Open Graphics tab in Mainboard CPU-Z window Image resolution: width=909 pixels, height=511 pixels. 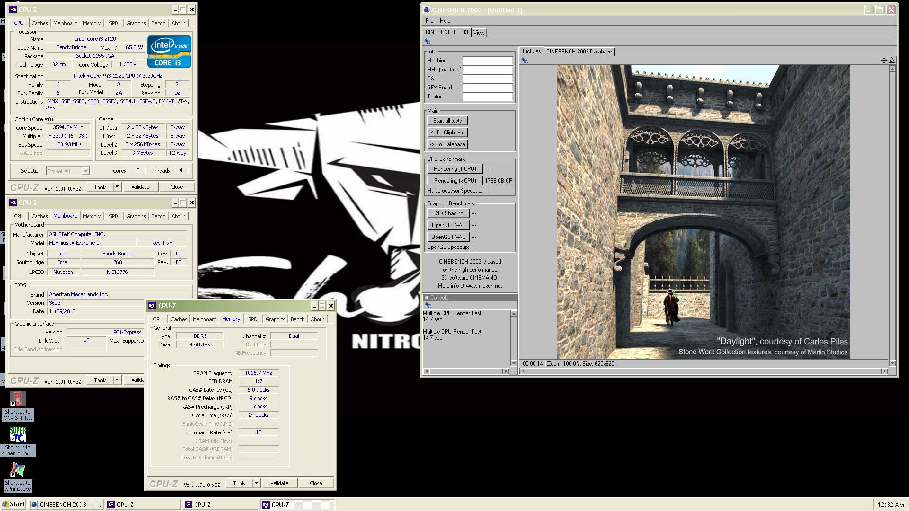pyautogui.click(x=136, y=216)
